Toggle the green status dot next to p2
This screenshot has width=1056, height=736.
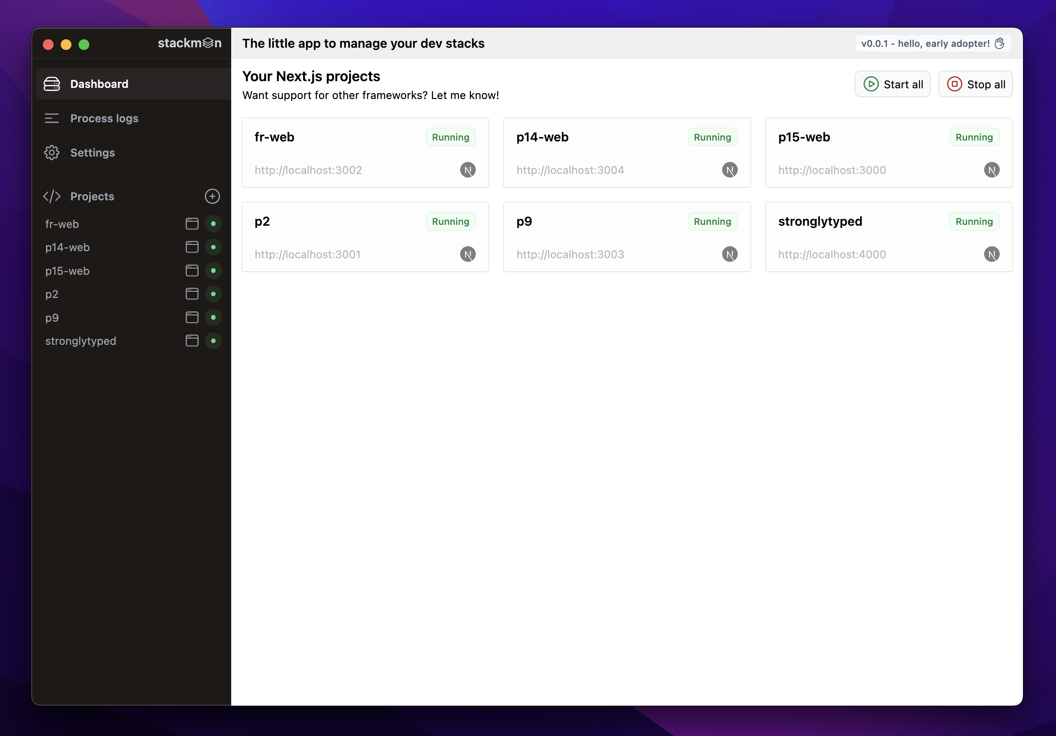pyautogui.click(x=213, y=294)
